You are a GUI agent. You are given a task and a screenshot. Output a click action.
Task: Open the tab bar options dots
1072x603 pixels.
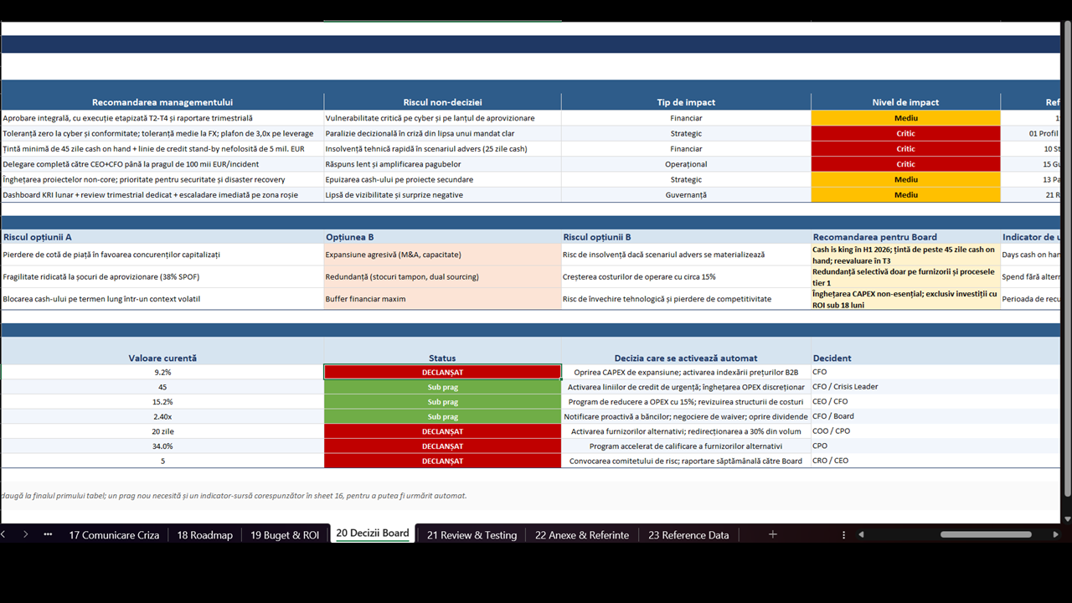[x=843, y=534]
